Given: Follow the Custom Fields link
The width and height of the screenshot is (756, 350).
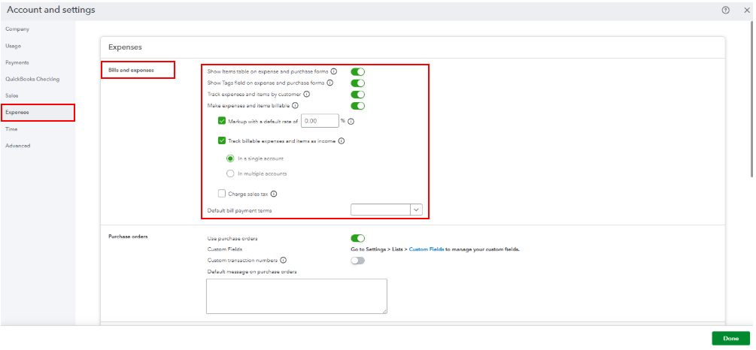Looking at the screenshot, I should pos(427,249).
